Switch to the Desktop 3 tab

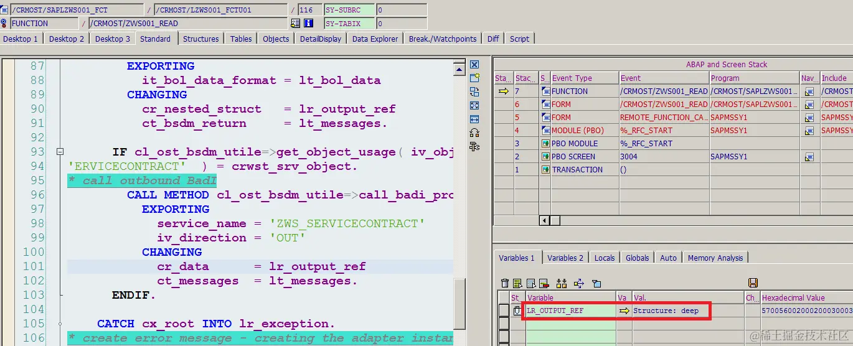[113, 39]
